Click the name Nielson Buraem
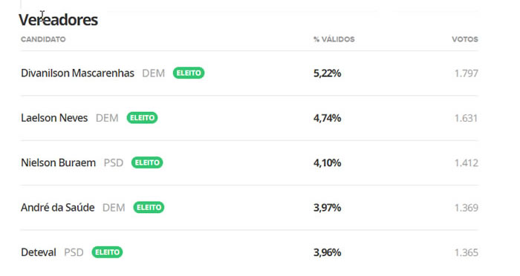Viewport: 520px width, 276px height. pyautogui.click(x=59, y=162)
